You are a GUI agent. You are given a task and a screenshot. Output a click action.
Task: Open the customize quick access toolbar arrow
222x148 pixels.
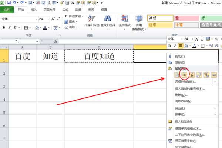[102, 3]
